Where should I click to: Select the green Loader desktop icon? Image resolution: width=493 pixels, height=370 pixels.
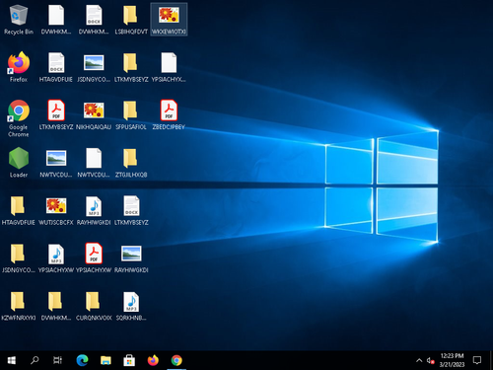click(x=19, y=163)
